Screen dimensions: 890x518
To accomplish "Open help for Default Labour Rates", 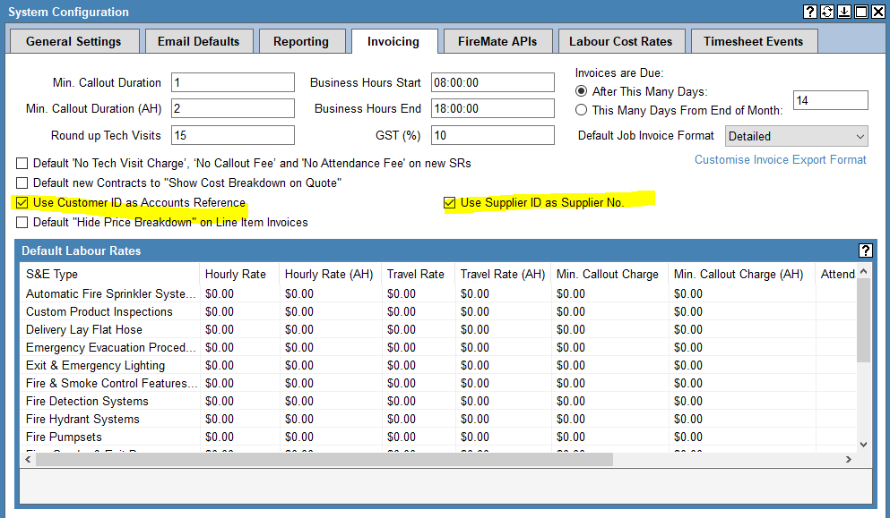I will [x=865, y=251].
